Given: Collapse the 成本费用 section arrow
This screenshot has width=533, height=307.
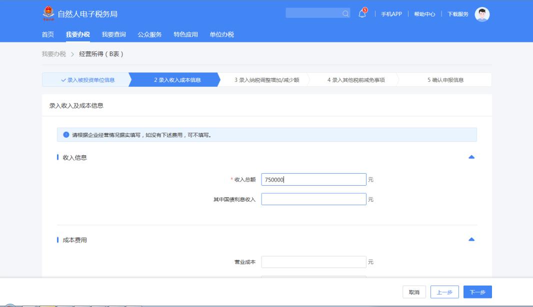Looking at the screenshot, I should (471, 240).
